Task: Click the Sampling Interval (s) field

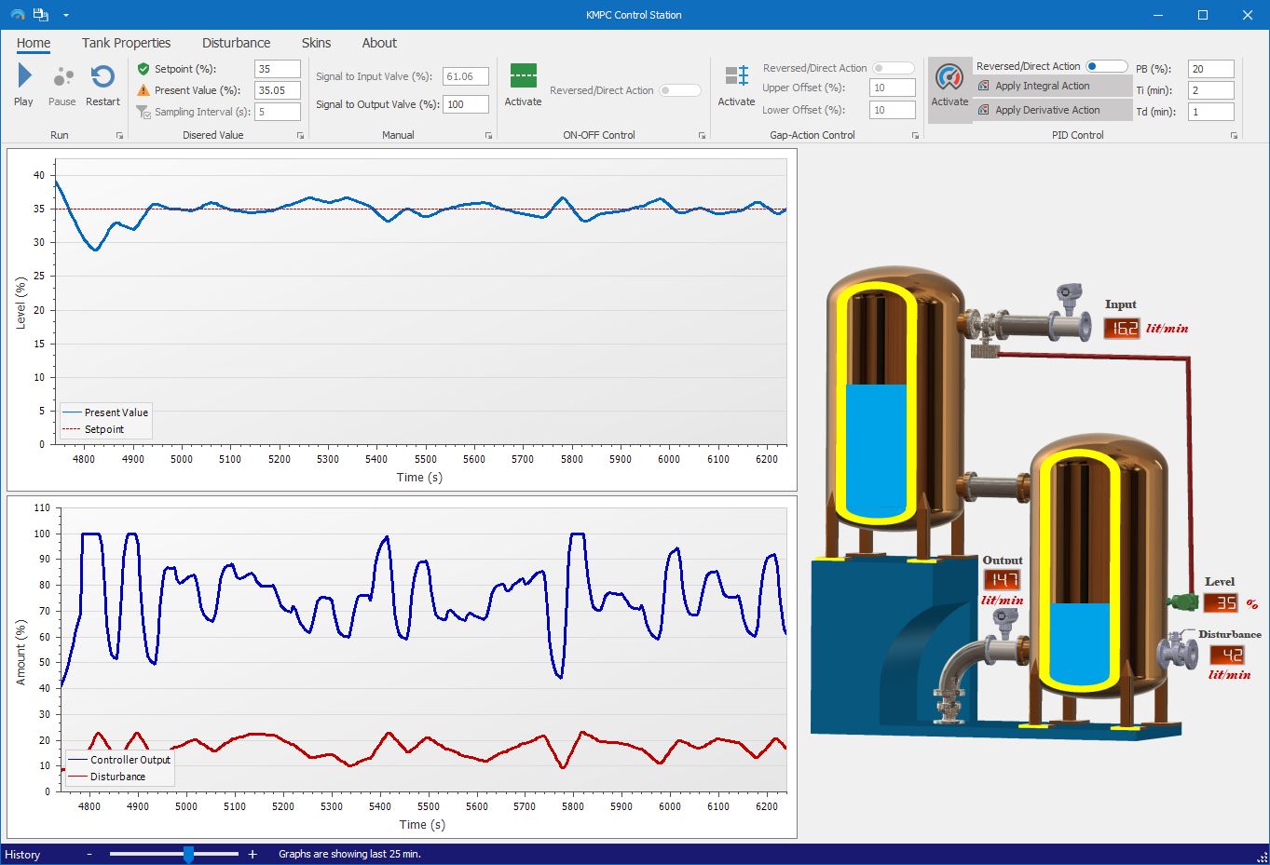Action: point(278,112)
